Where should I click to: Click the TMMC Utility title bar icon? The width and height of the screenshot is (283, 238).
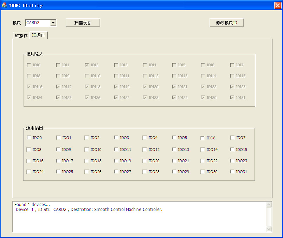(x=4, y=5)
